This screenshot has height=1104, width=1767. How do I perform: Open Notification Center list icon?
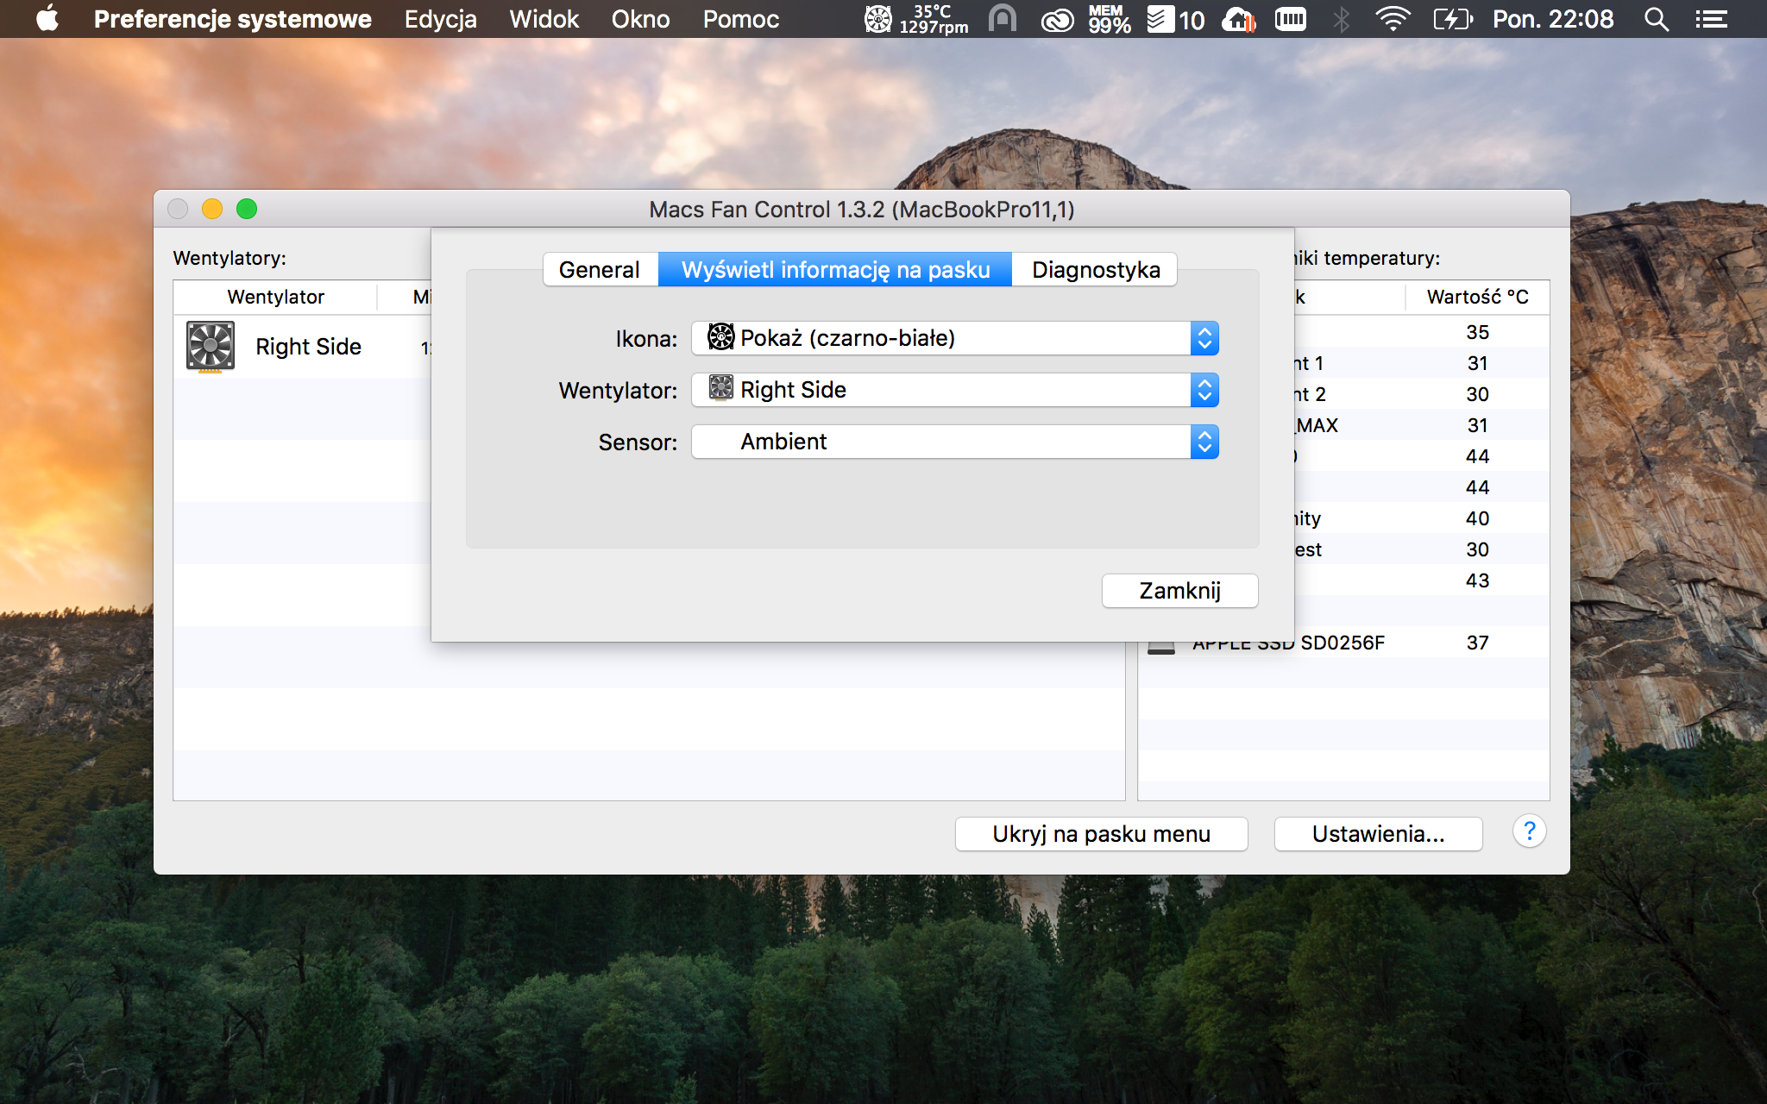coord(1711,19)
